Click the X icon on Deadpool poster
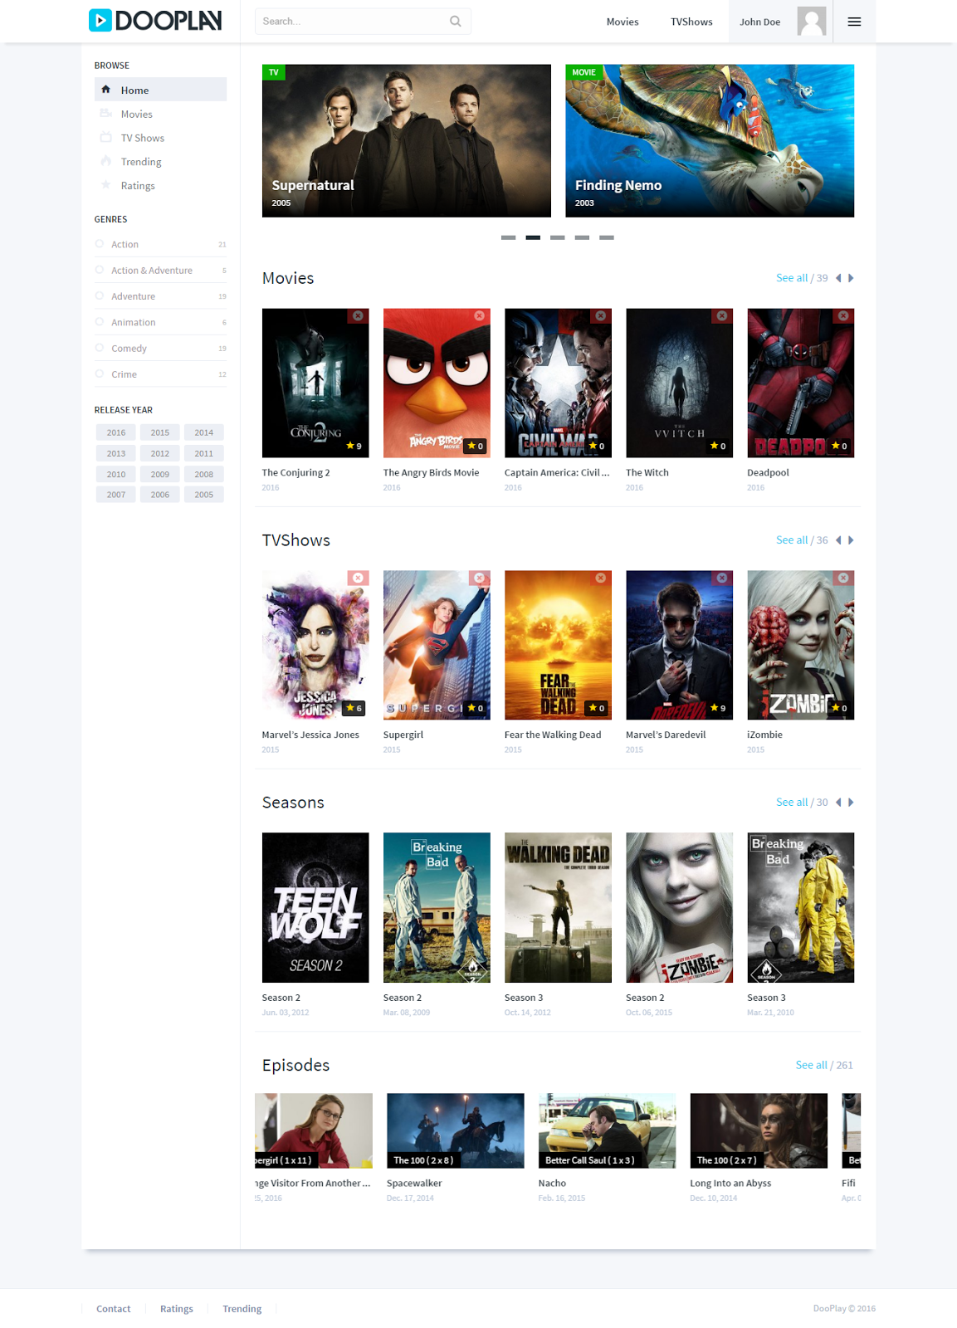957x1328 pixels. (x=843, y=315)
